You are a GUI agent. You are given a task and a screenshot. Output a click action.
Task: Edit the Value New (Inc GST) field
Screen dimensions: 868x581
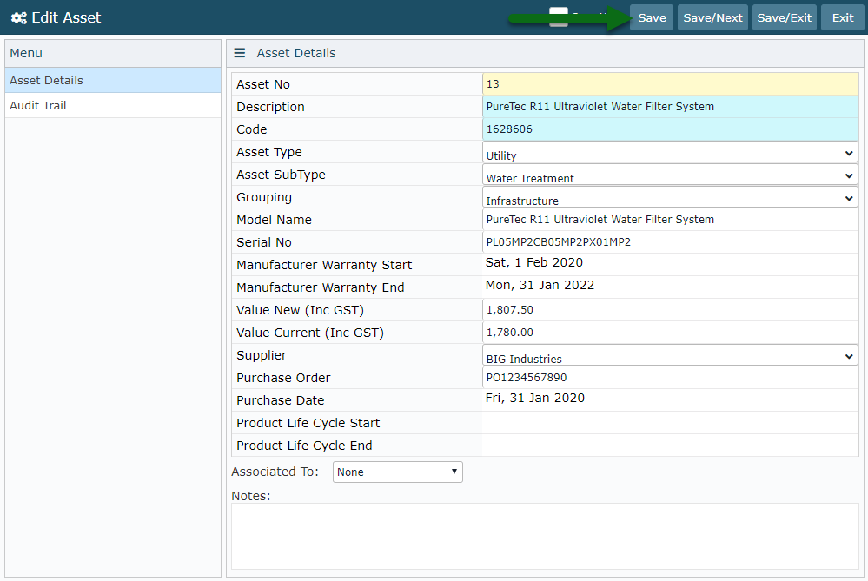(x=671, y=310)
